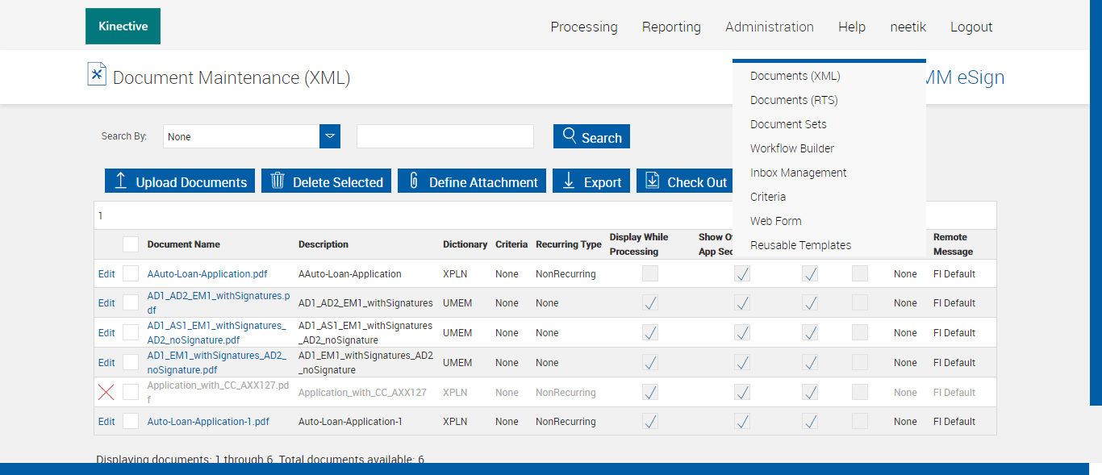
Task: Open the Processing menu
Action: (583, 27)
